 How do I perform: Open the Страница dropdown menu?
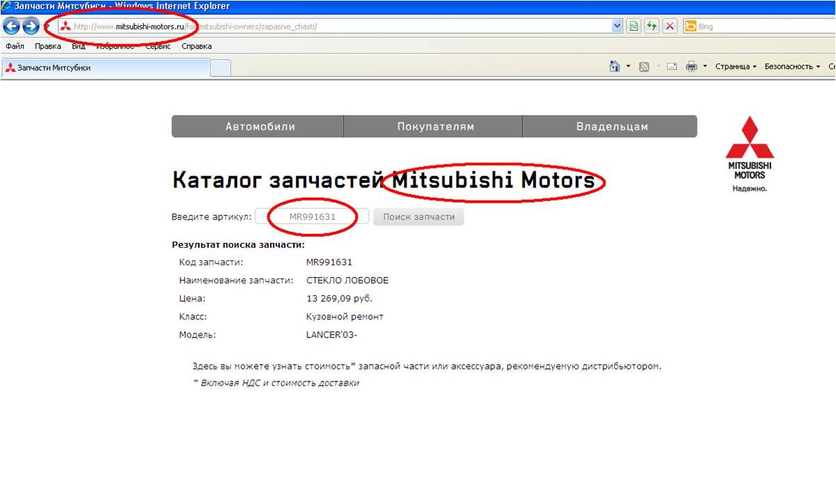pyautogui.click(x=736, y=67)
